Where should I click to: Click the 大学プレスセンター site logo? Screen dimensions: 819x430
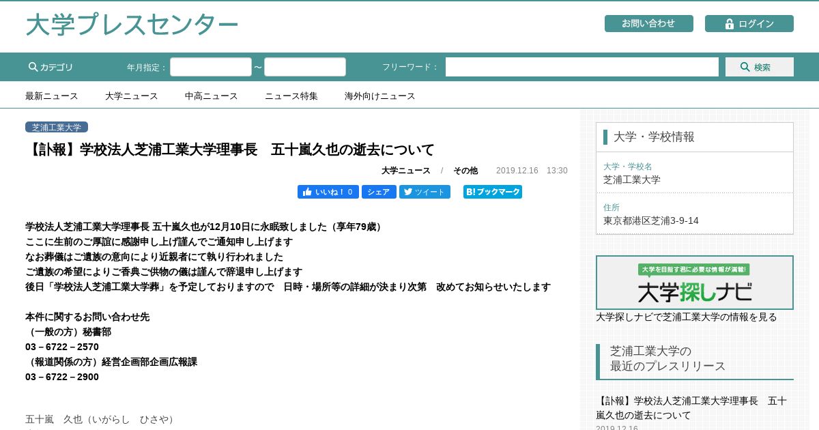tap(132, 25)
